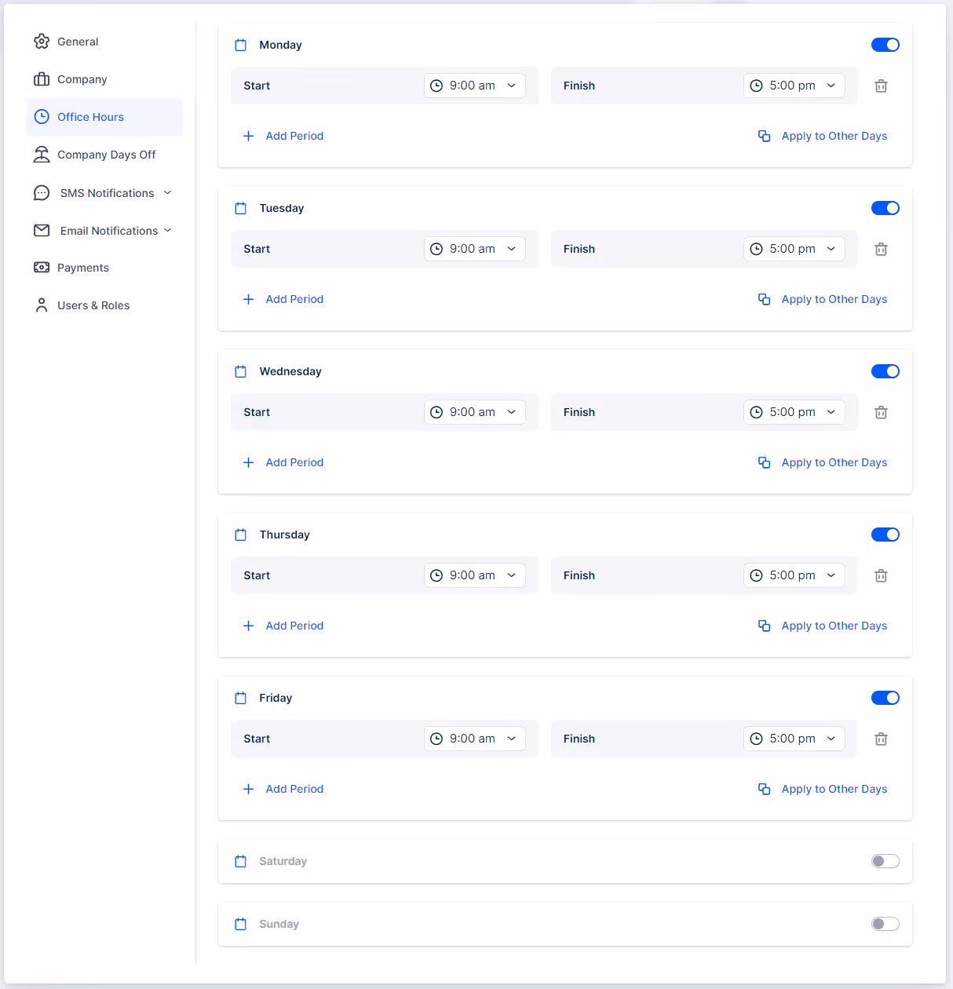Image resolution: width=953 pixels, height=989 pixels.
Task: Click the Saturday day label
Action: coord(283,861)
